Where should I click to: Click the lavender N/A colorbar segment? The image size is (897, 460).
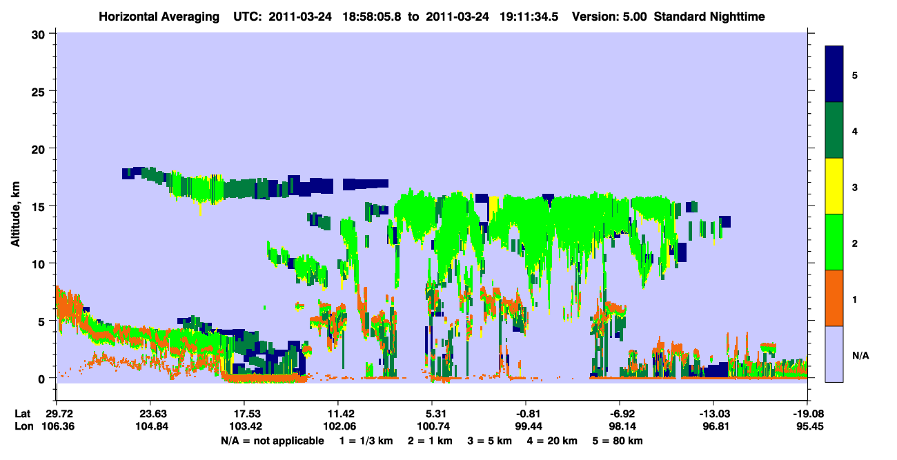pos(834,354)
